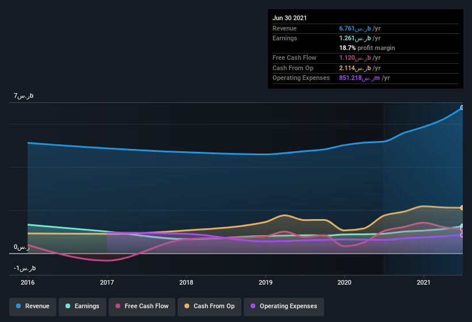Click the 2021 x-axis label
Screen dimensions: 472x322
[424, 282]
